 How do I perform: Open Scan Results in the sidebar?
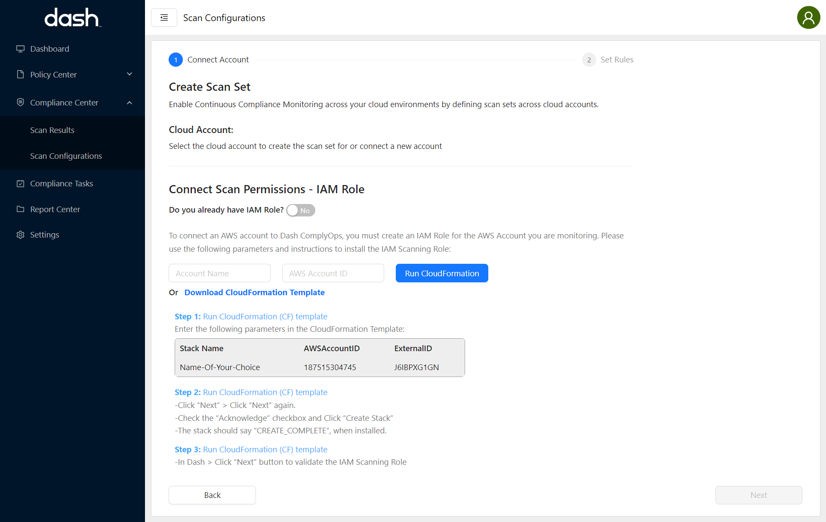(52, 130)
